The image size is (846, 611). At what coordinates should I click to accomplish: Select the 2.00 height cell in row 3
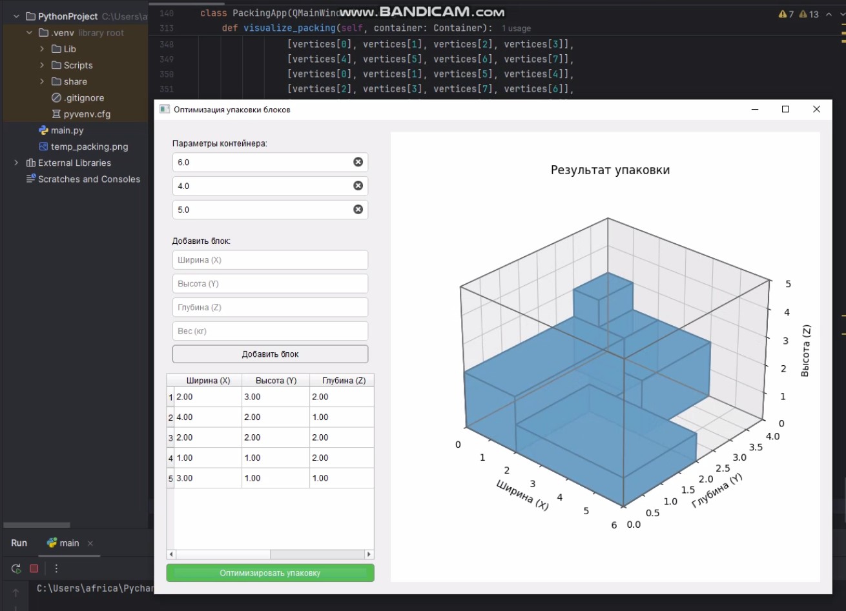click(x=276, y=437)
